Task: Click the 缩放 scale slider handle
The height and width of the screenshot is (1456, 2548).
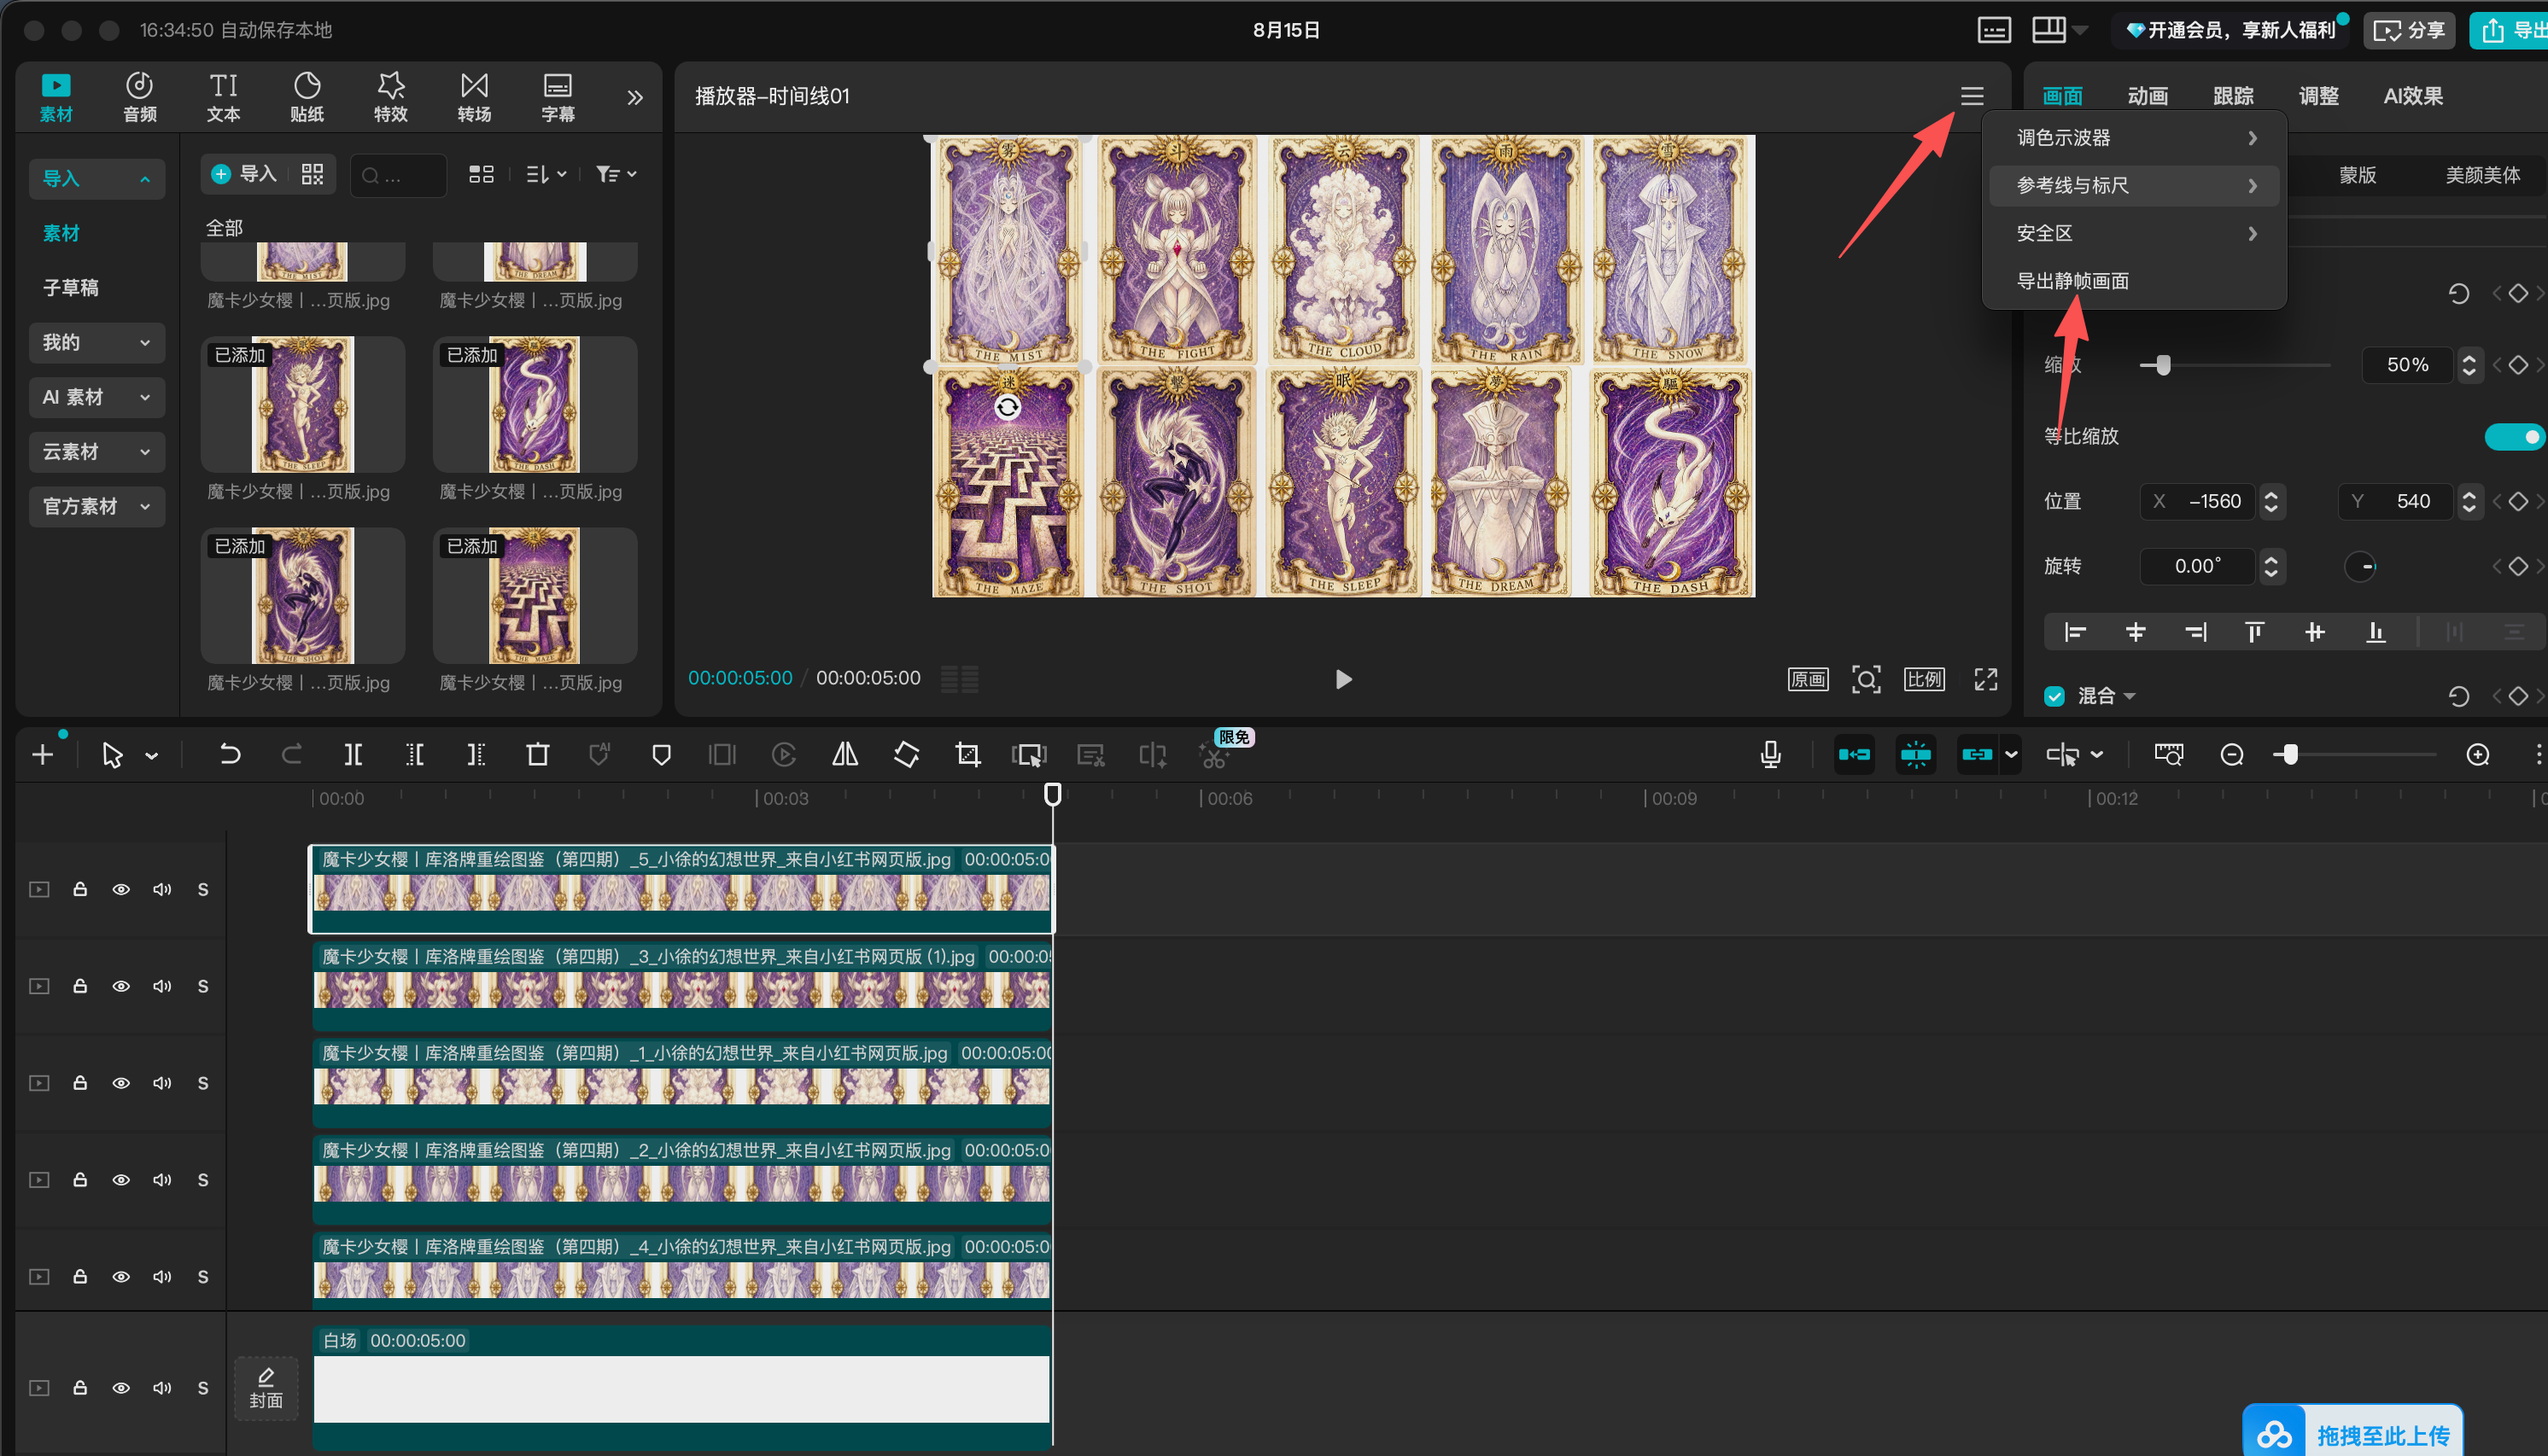Action: point(2163,365)
